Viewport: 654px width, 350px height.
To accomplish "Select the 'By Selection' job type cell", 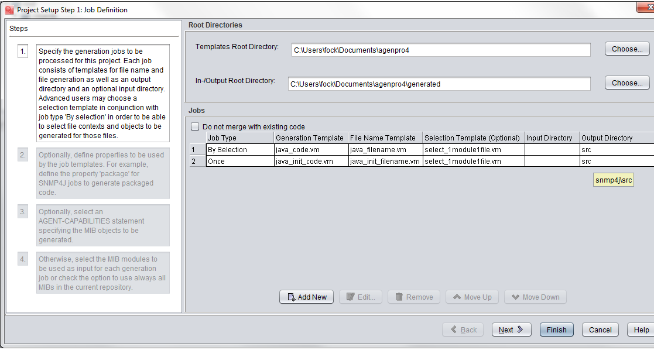I will click(x=240, y=149).
